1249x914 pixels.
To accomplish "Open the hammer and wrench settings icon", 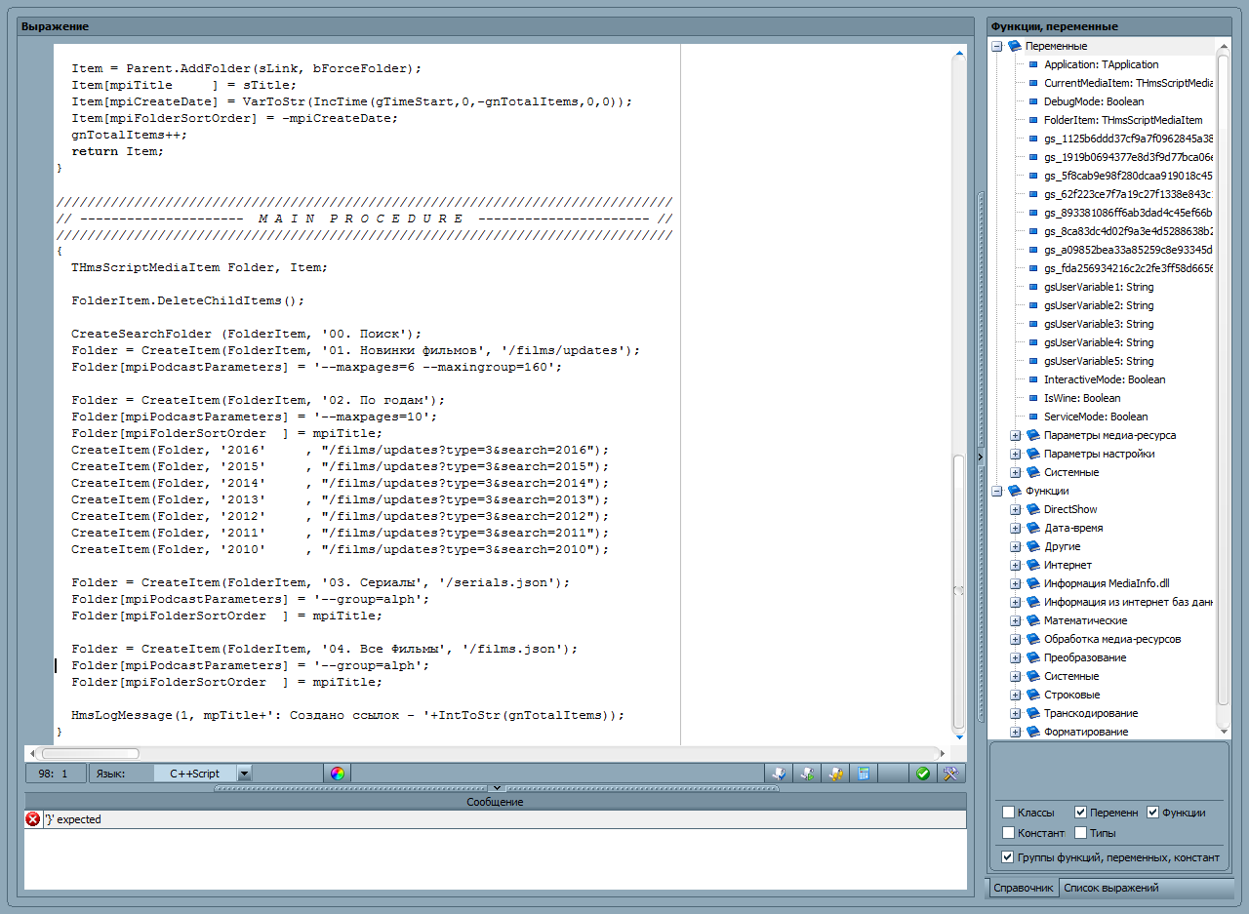I will coord(951,774).
